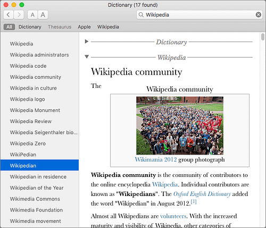Select Wikipedia logo entry
The image size is (266, 228).
(40, 99)
